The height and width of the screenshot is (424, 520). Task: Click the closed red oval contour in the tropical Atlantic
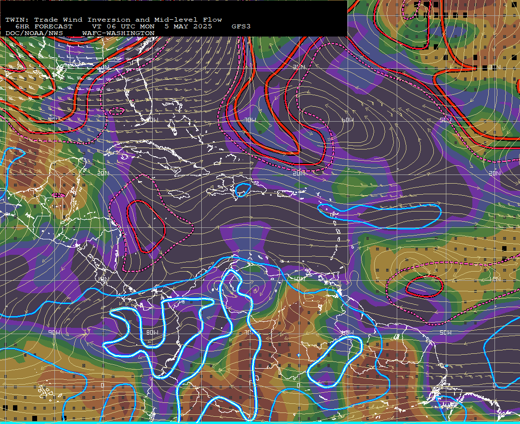[425, 287]
